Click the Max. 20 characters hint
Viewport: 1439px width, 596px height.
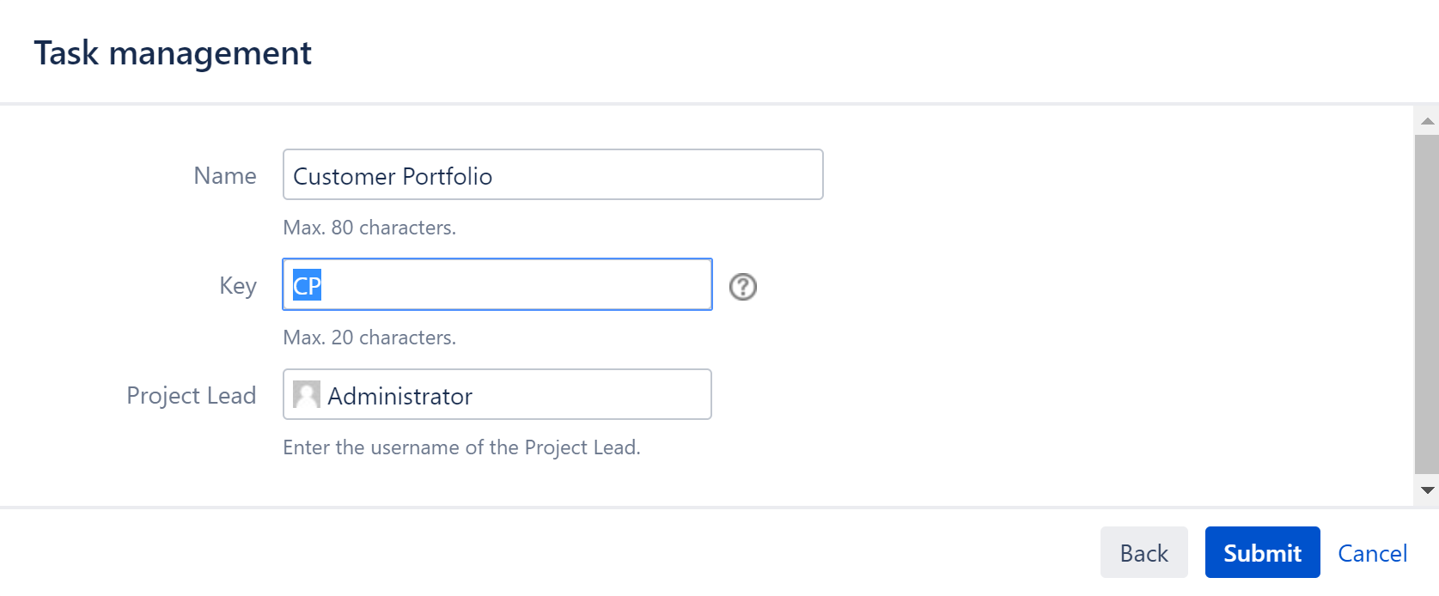(x=369, y=338)
